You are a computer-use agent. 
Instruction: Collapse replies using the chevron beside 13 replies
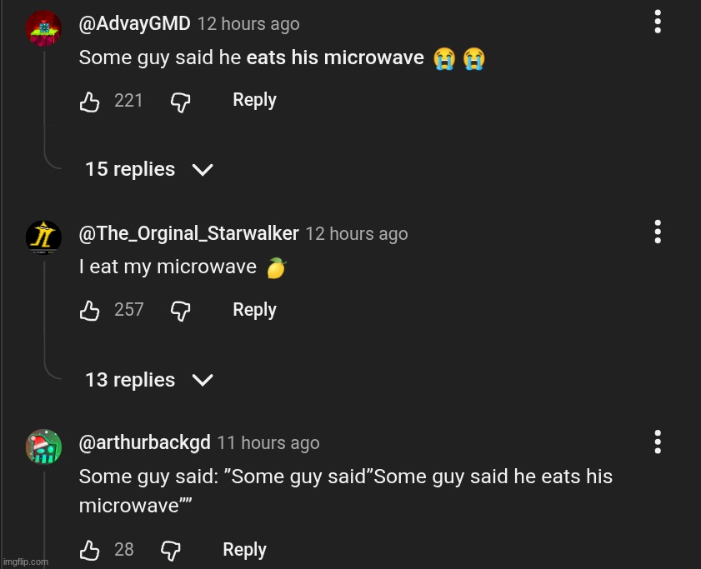click(x=202, y=380)
